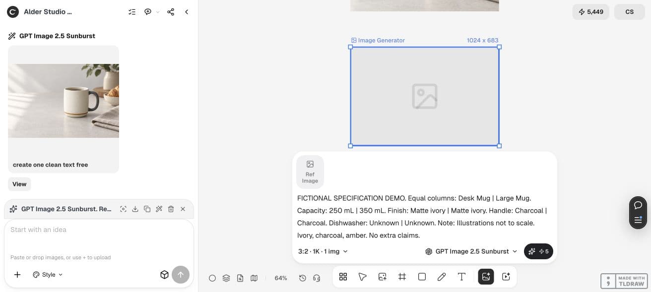Select the Image Generator frame label
The image size is (651, 292).
click(x=378, y=40)
